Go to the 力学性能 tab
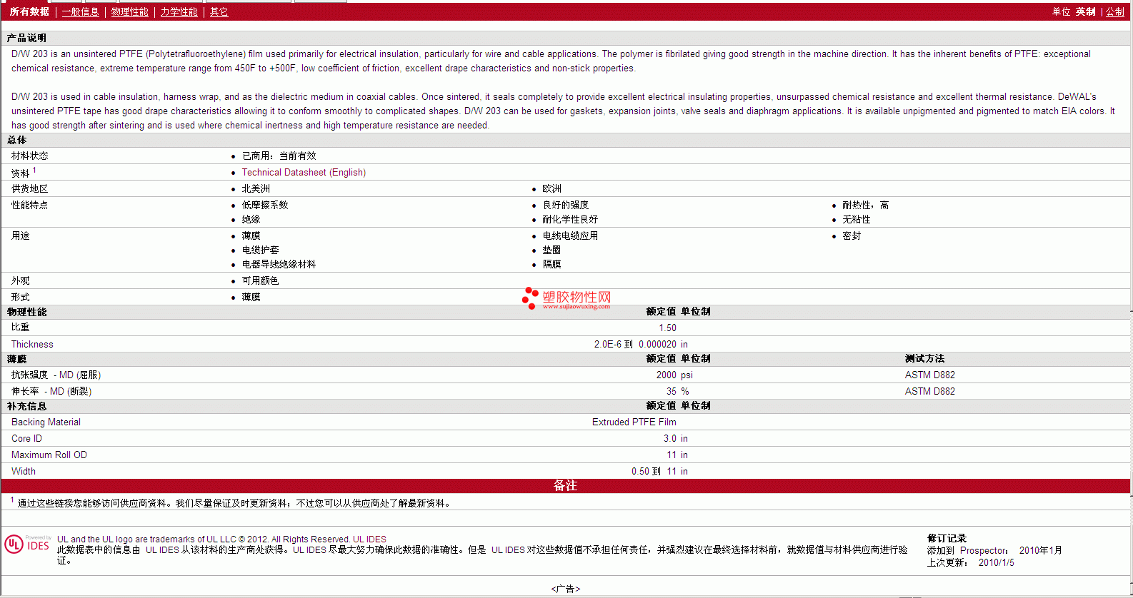Image resolution: width=1133 pixels, height=598 pixels. 179,12
